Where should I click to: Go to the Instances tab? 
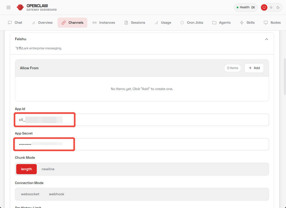(104, 23)
